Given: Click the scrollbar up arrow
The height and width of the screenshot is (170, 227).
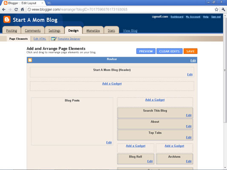Looking at the screenshot, I should tap(225, 15).
